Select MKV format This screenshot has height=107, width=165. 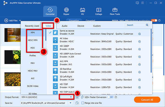(33, 63)
